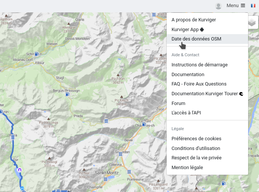This screenshot has height=192, width=259.
Task: Click road marker icon at Samedan
Action: pyautogui.click(x=120, y=154)
